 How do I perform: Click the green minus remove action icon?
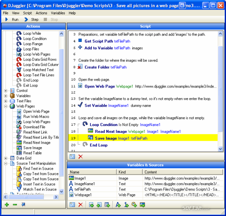(x=15, y=204)
